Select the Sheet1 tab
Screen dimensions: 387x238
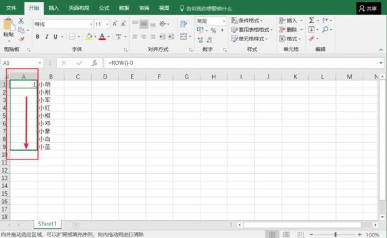(x=47, y=224)
